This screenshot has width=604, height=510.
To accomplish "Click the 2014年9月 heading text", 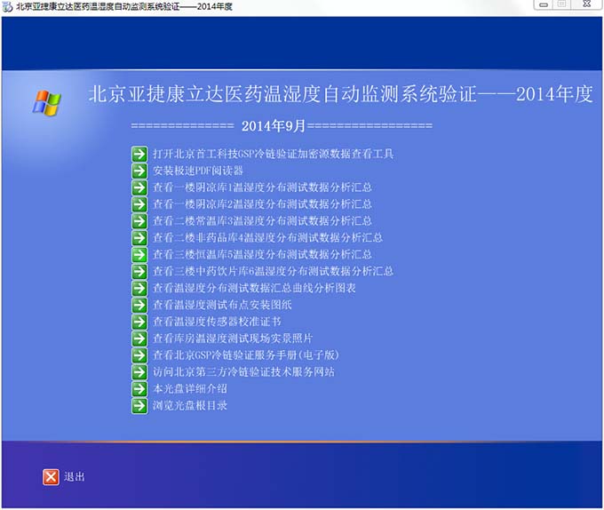I will point(273,126).
